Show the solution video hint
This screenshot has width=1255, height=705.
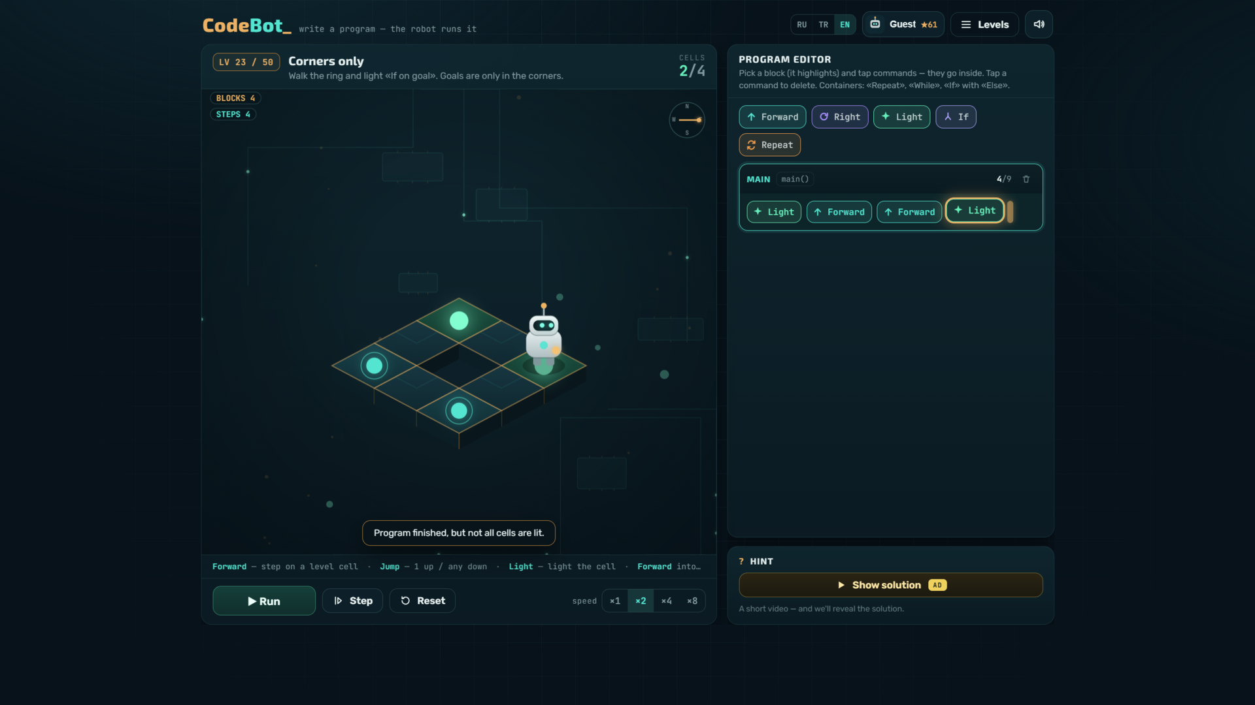(890, 585)
